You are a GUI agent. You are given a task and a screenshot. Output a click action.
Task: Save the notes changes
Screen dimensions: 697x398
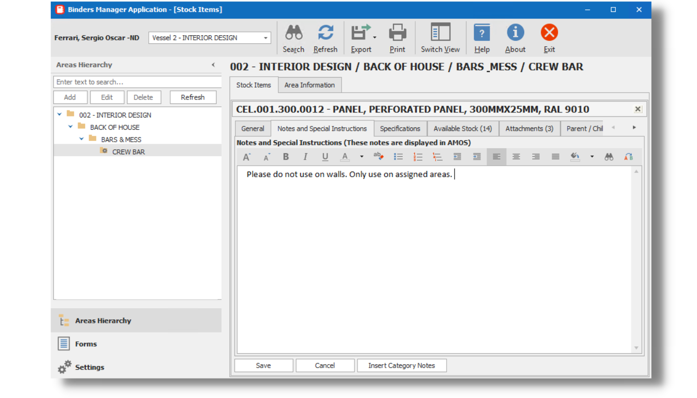[x=263, y=365]
